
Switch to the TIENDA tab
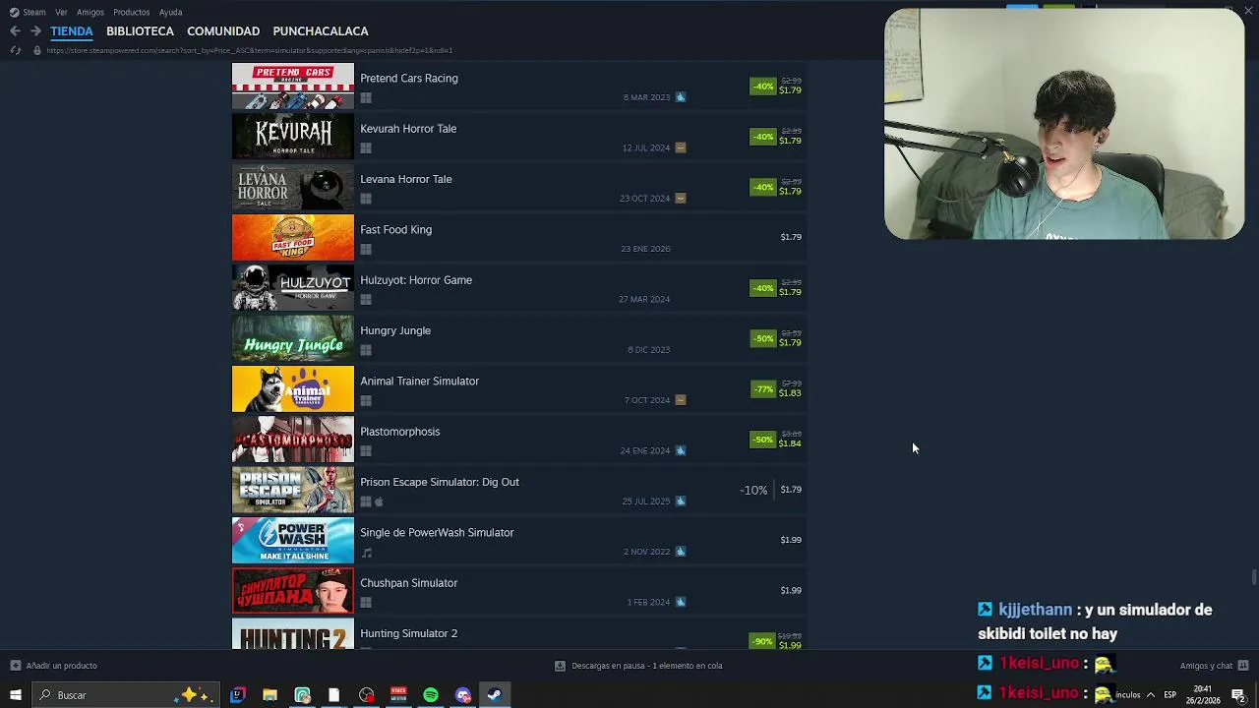pos(72,31)
